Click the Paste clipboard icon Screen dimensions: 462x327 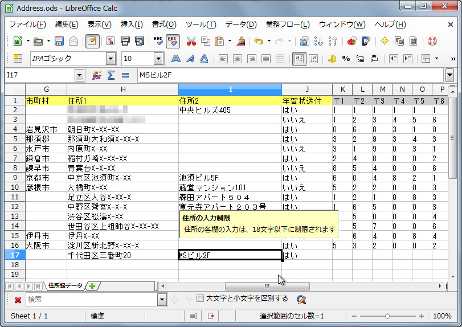click(x=219, y=41)
